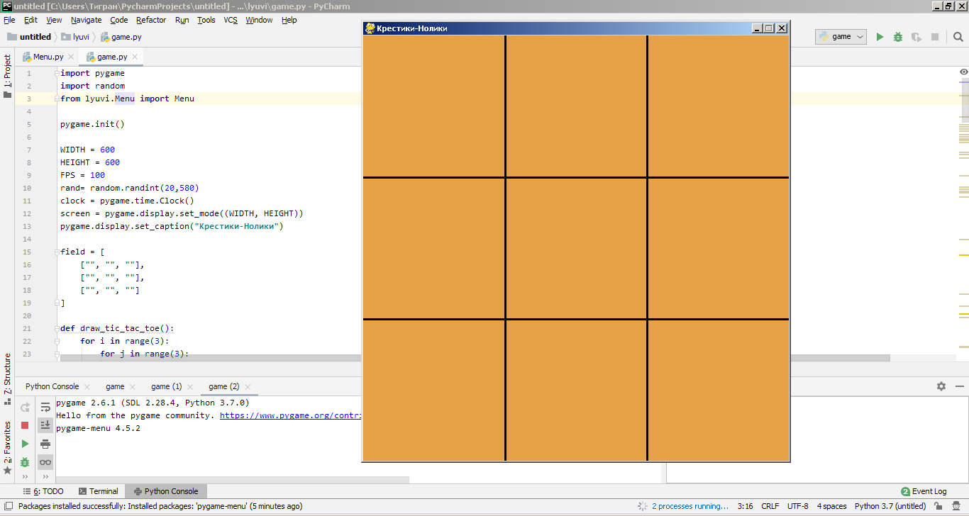969x516 pixels.
Task: Expand more console actions under the bug icon
Action: click(25, 477)
